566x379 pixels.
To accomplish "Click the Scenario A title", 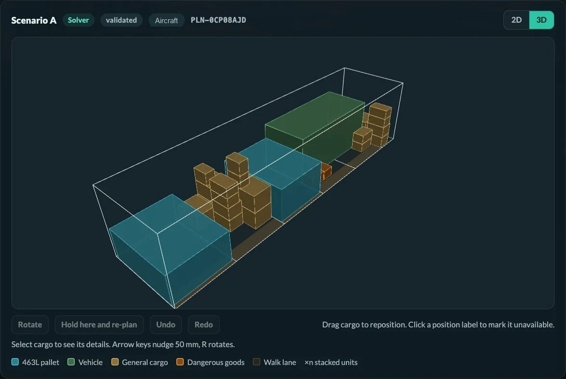I will coord(34,20).
